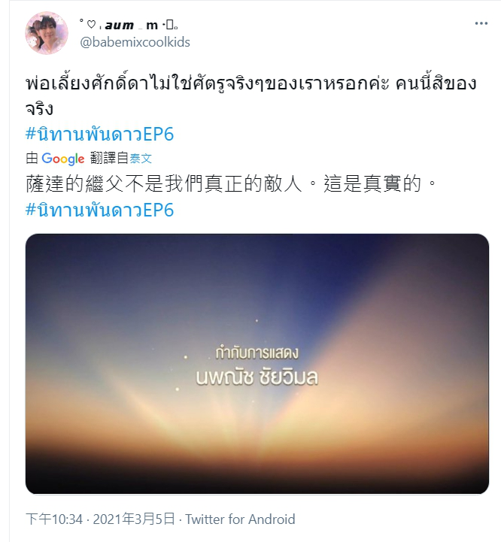Open the attached sunset sky image

[x=257, y=364]
